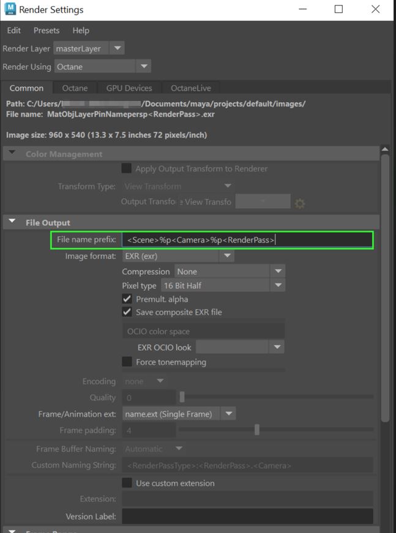Enable Force tonemapping checkbox
Viewport: 396px width, 533px height.
tap(127, 361)
